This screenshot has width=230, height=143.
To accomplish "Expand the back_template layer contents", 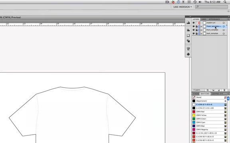I will [x=201, y=33].
